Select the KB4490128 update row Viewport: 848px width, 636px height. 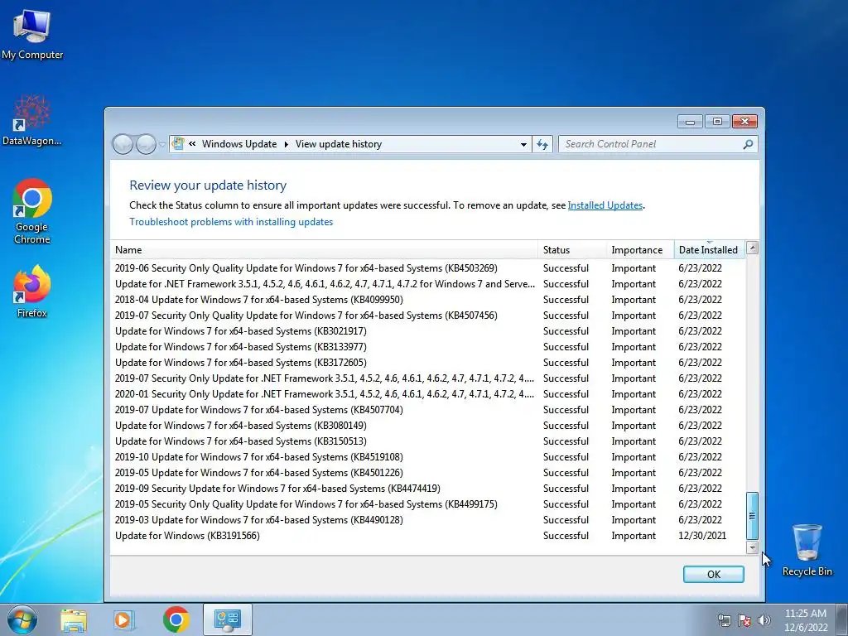point(427,520)
